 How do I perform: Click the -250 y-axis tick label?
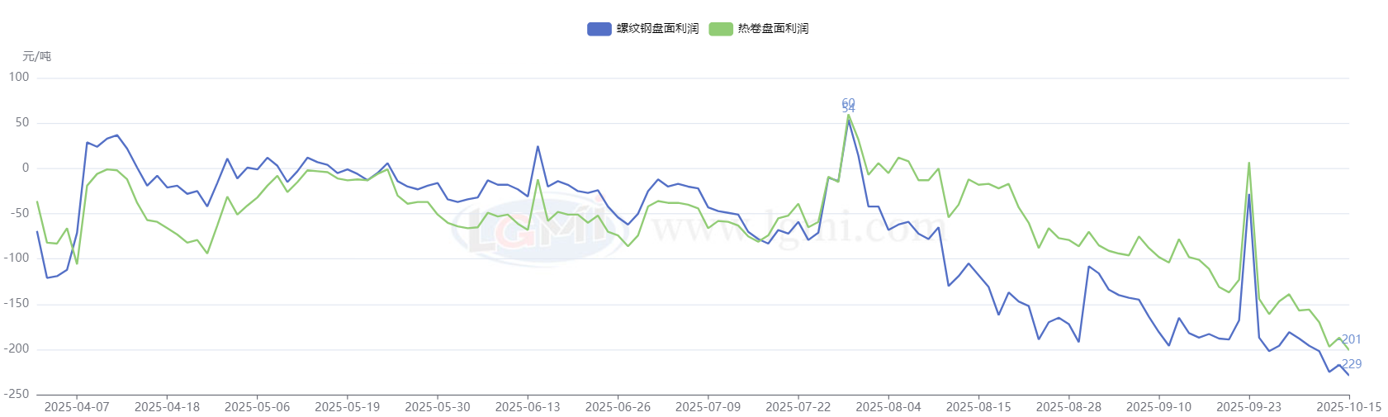pyautogui.click(x=16, y=394)
